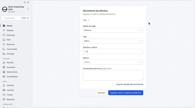Enable Imprimir detalle del movimiento checkbox

113,84
